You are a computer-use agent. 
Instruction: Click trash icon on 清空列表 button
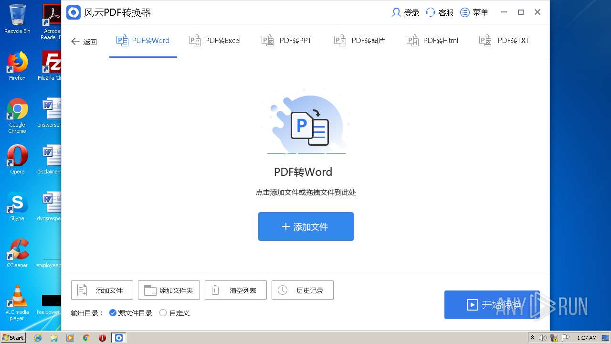pos(215,290)
